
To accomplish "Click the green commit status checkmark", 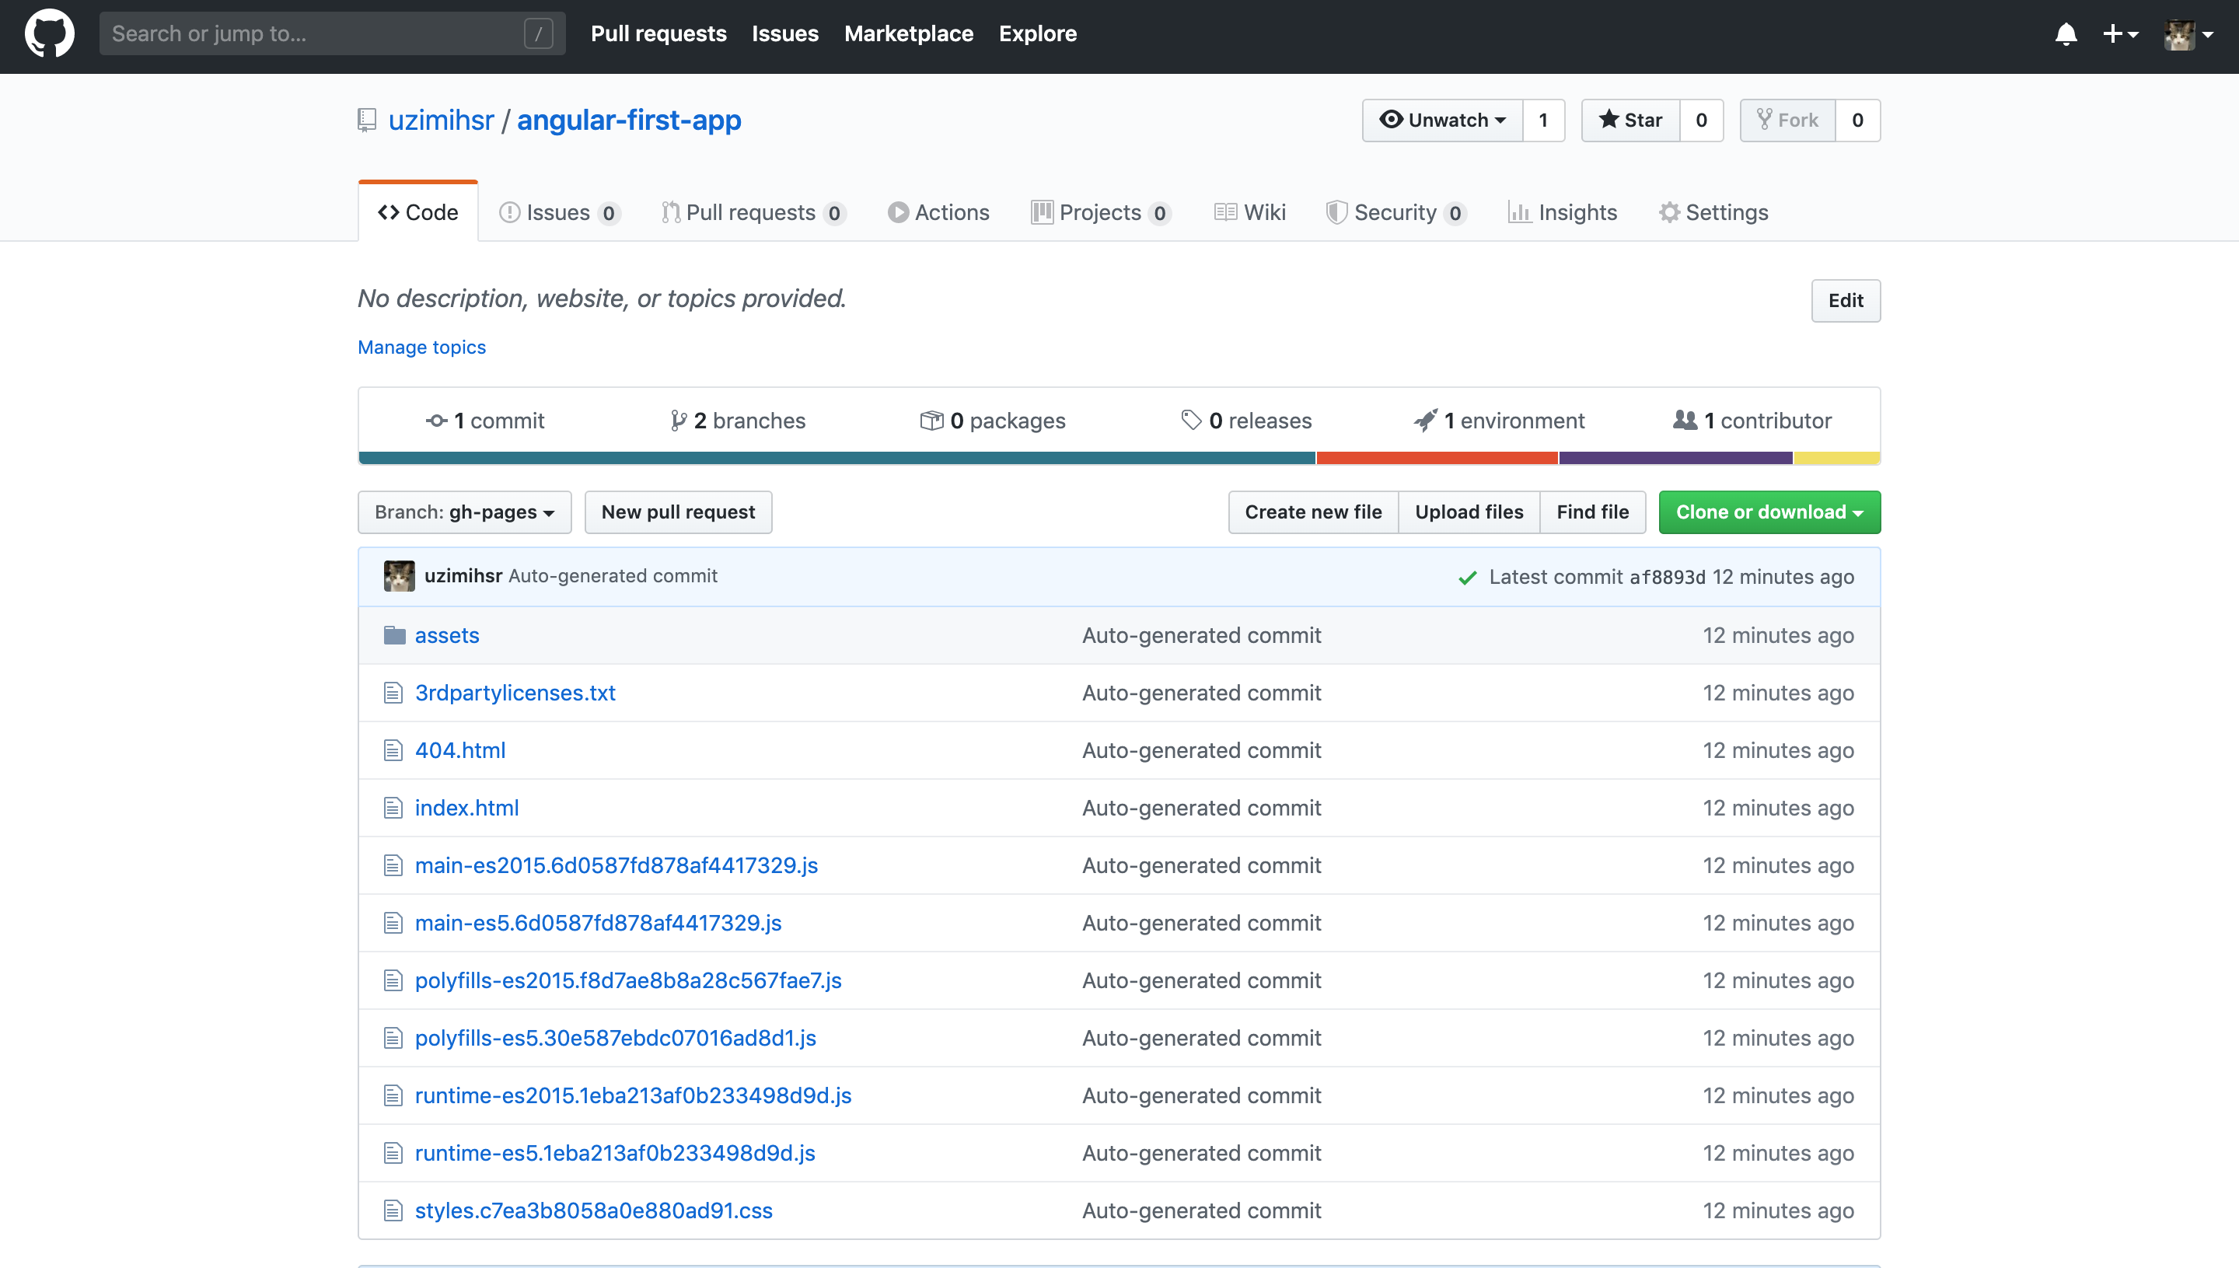I will (1468, 578).
